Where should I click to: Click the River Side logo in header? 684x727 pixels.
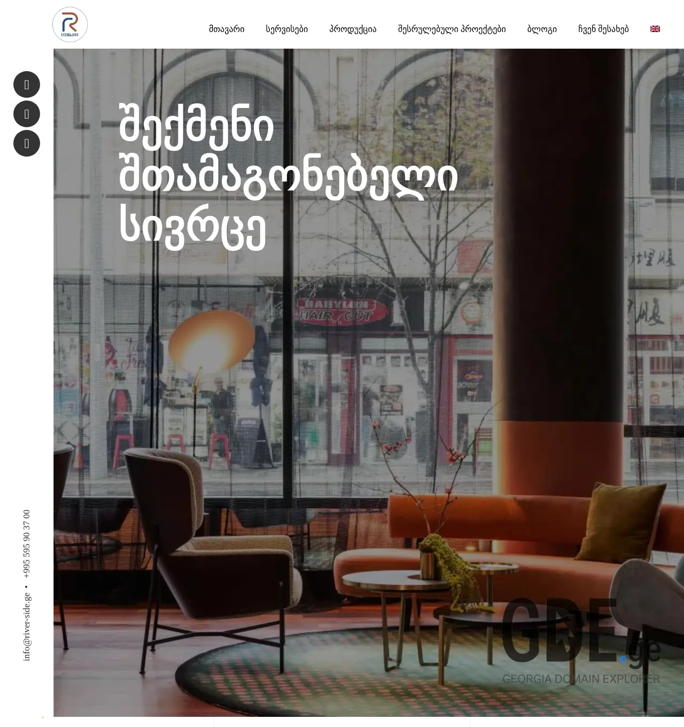click(70, 25)
